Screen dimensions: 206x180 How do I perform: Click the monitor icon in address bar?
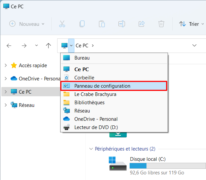[64, 46]
